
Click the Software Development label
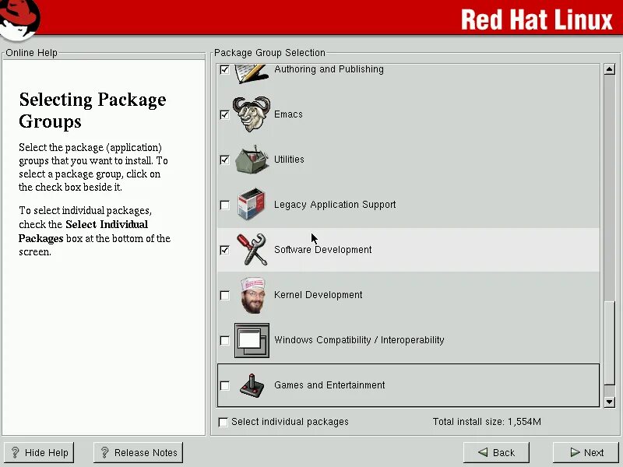[x=323, y=250]
